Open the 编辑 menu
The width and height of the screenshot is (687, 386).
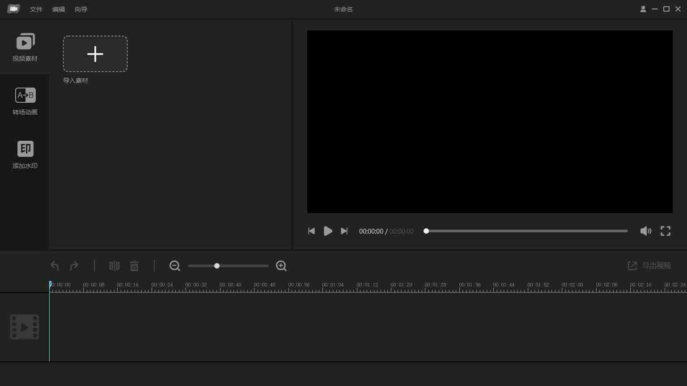coord(59,9)
